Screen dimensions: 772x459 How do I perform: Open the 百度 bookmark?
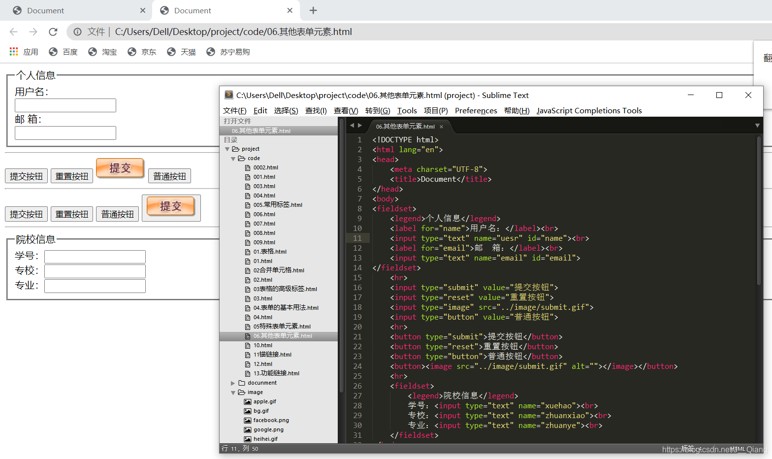pyautogui.click(x=63, y=52)
